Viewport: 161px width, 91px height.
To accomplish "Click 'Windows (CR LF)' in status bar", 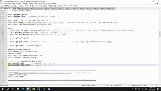I will point(137,86).
